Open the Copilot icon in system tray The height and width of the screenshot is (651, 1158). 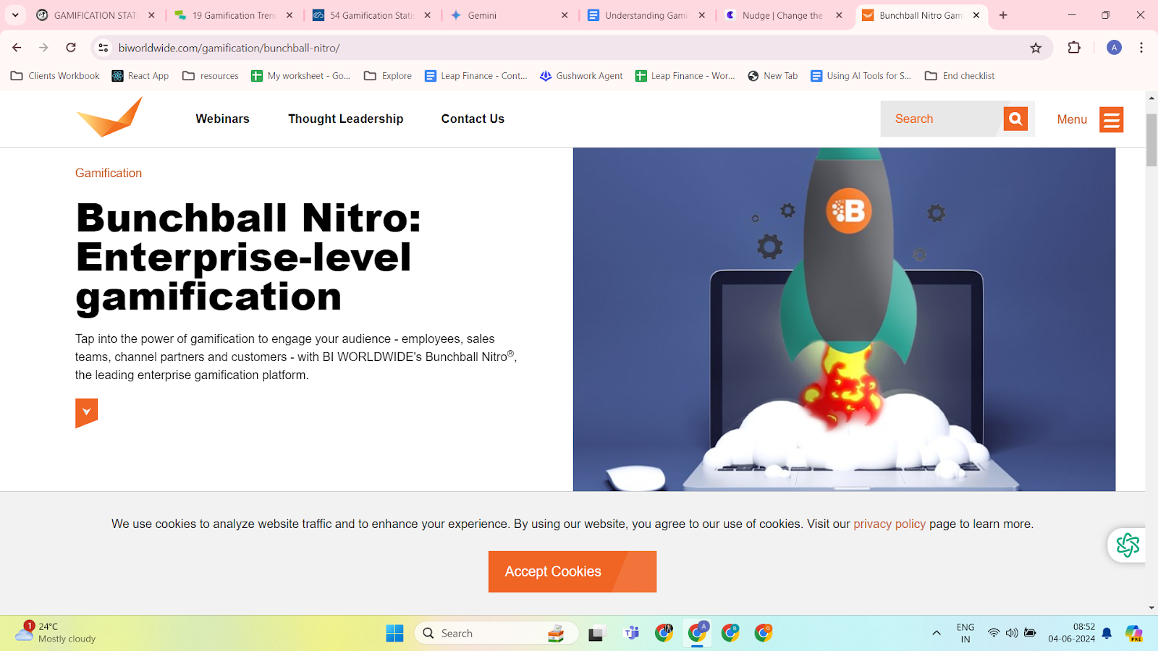tap(1133, 633)
